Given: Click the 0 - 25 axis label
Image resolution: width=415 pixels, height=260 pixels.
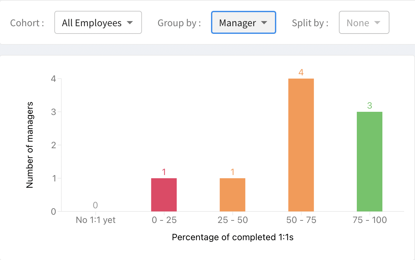Looking at the screenshot, I should tap(164, 220).
